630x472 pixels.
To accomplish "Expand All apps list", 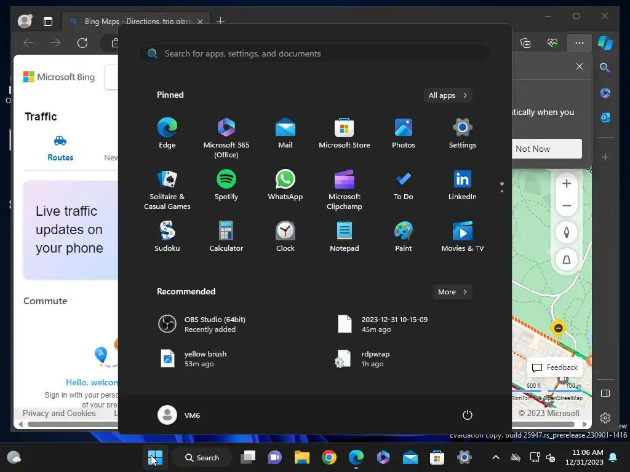I will [448, 95].
